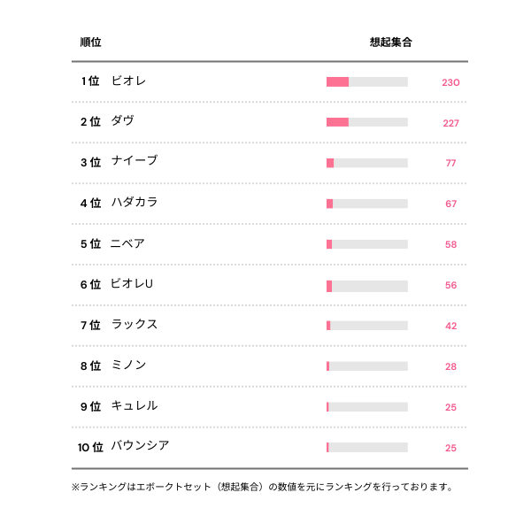This screenshot has height=531, width=531.
Task: Click the キュレル brand name
Action: pos(135,406)
